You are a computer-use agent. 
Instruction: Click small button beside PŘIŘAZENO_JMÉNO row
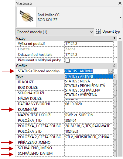115,143
